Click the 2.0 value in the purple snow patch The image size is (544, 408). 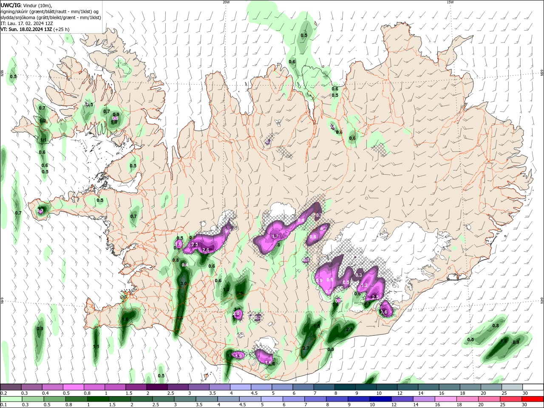236,313
